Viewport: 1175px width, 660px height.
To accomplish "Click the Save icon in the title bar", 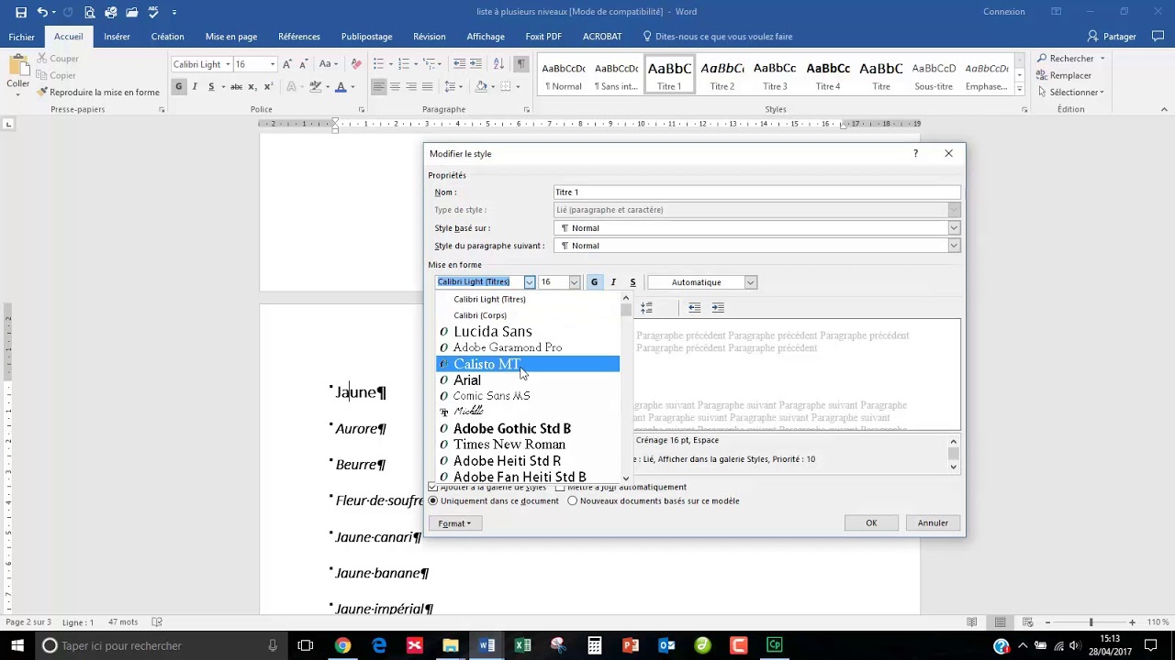I will [x=21, y=12].
